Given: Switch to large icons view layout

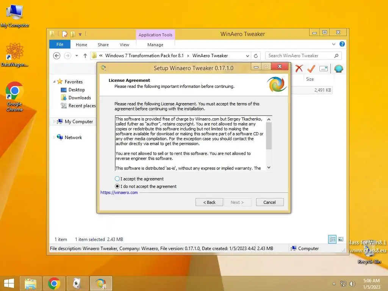Looking at the screenshot, I should pyautogui.click(x=341, y=239).
